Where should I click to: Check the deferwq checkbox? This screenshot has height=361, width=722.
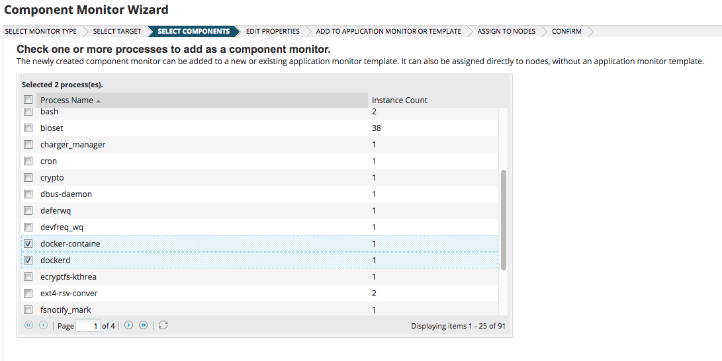click(28, 211)
